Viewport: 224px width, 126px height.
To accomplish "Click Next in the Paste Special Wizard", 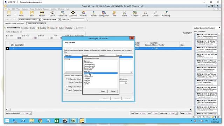I will pos(117,98).
